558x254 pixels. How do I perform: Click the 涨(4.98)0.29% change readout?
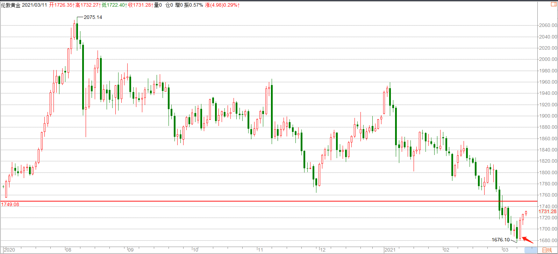222,5
